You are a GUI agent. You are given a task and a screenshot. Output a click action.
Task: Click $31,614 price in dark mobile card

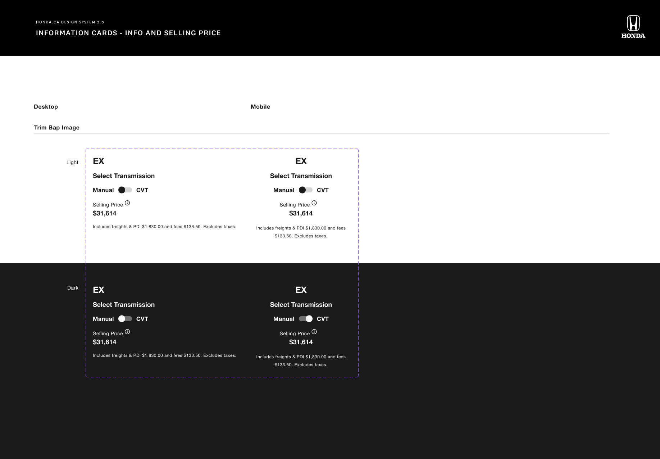301,342
